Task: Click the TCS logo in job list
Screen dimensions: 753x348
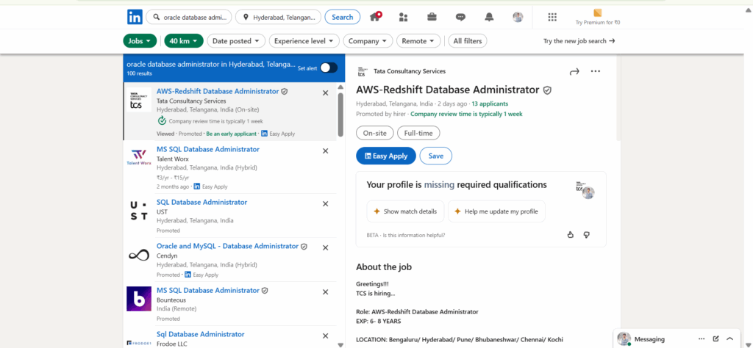Action: 139,100
